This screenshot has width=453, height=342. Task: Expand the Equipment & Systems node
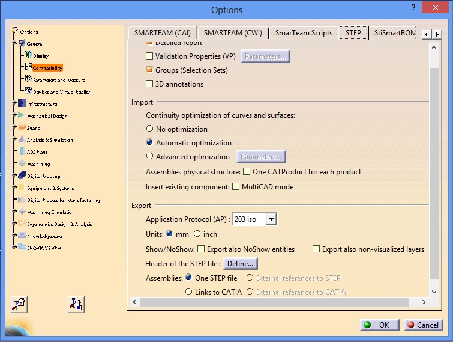point(14,187)
